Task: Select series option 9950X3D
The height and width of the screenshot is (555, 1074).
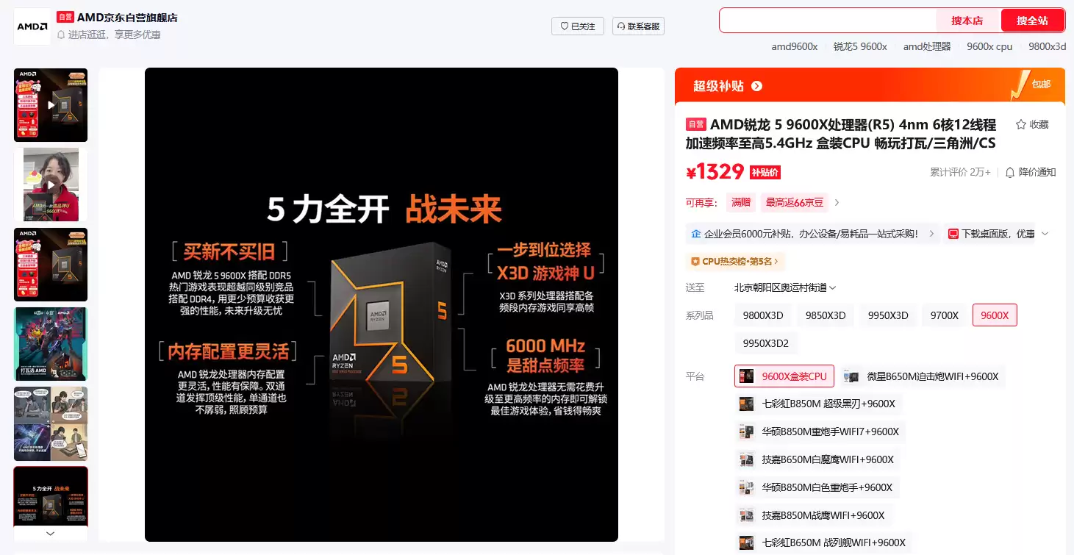Action: (x=888, y=315)
